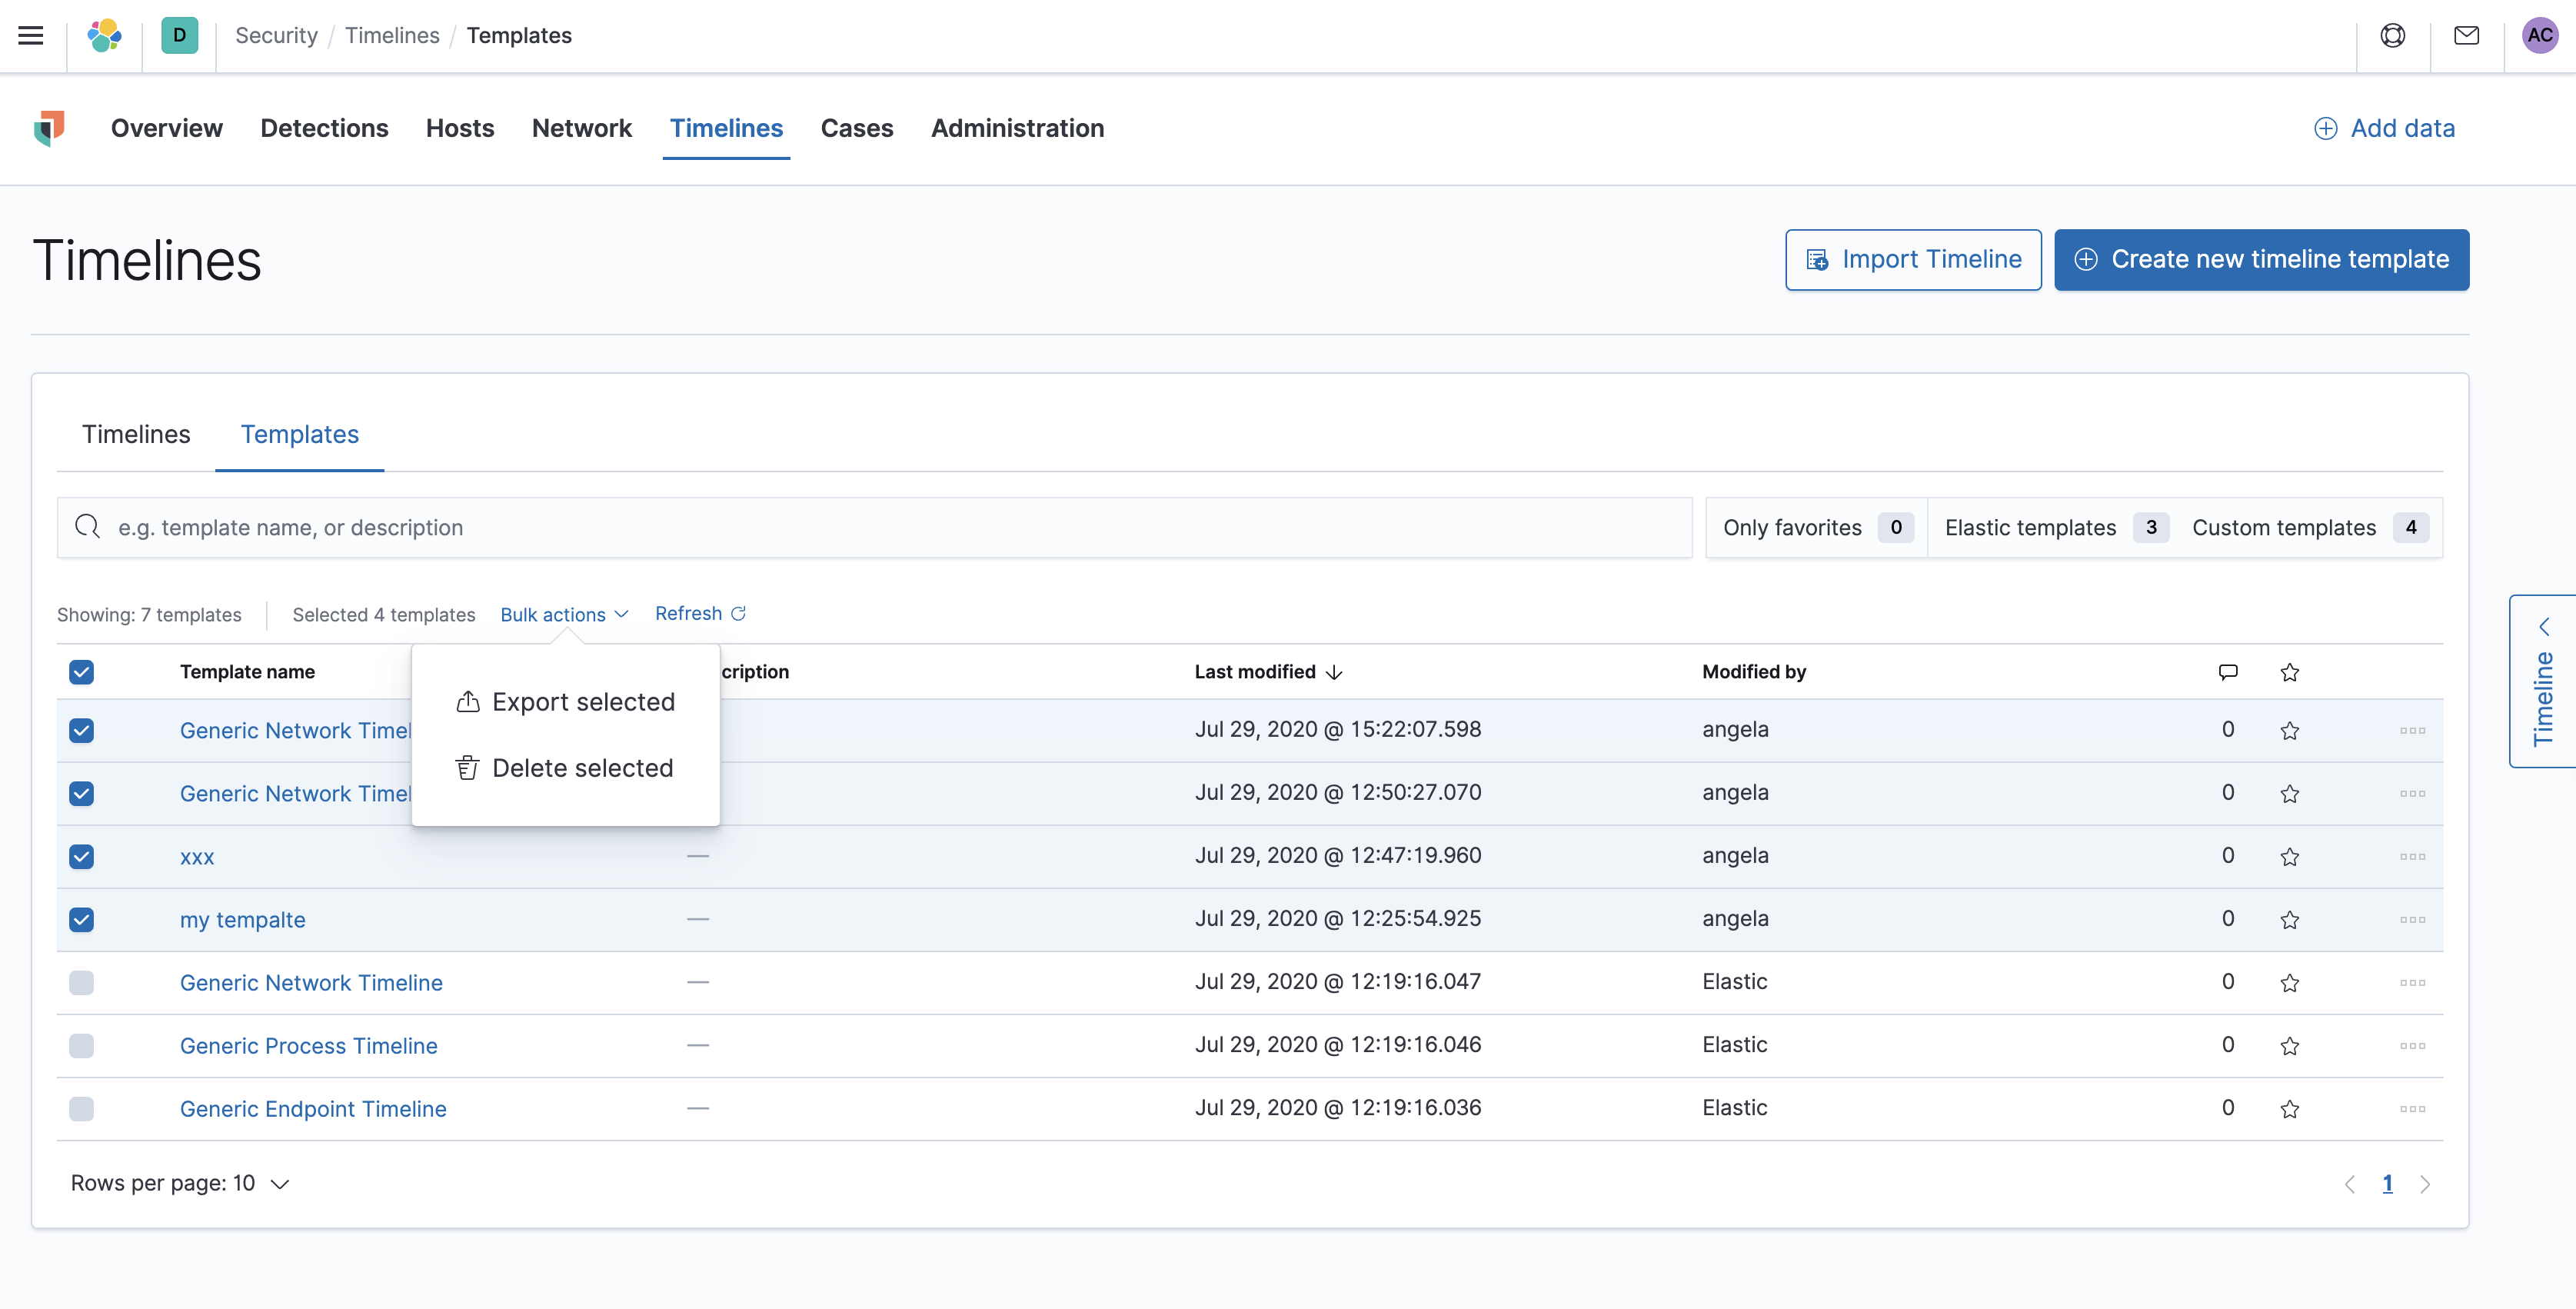Image resolution: width=2576 pixels, height=1309 pixels.
Task: Favorite the xxx template star
Action: tap(2289, 857)
